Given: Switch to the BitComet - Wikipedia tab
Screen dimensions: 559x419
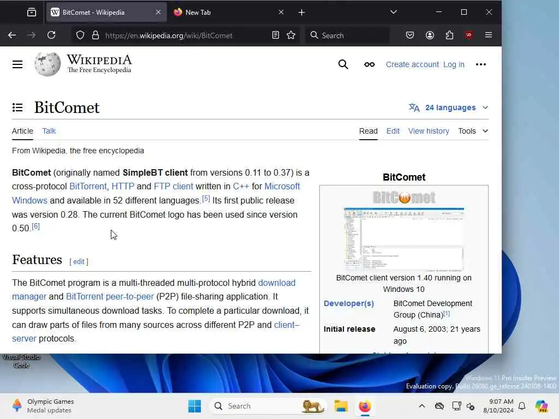Looking at the screenshot, I should [x=106, y=13].
